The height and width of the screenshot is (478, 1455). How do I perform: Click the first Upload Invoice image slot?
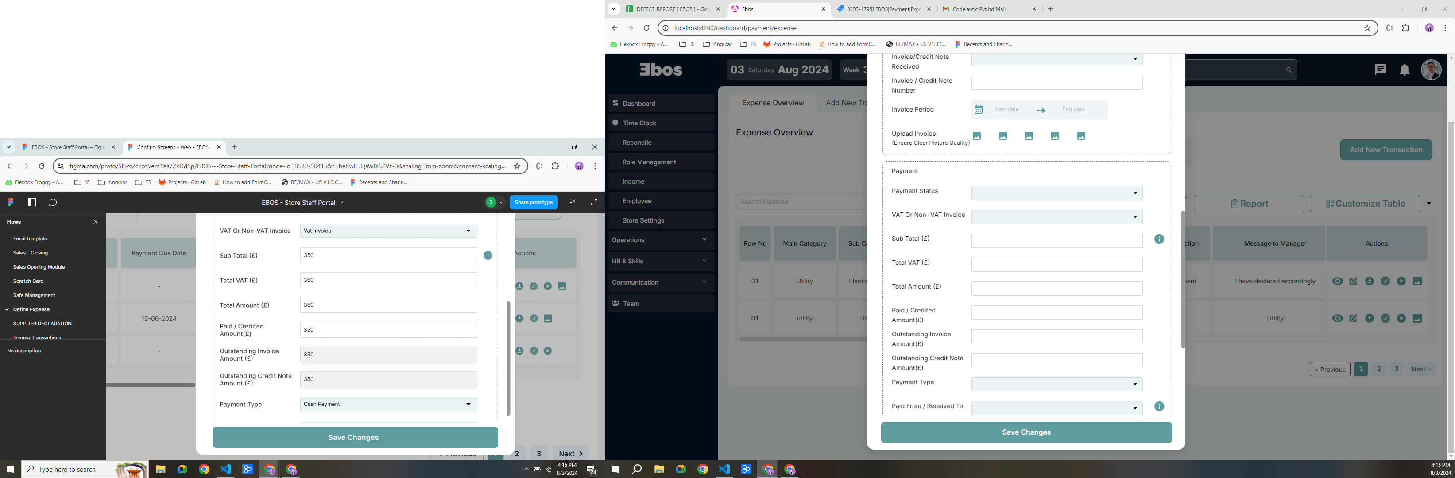(x=977, y=136)
